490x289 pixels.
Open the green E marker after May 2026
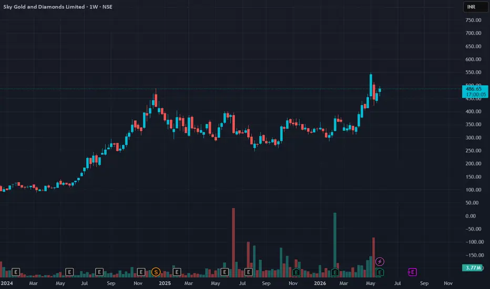coord(380,272)
